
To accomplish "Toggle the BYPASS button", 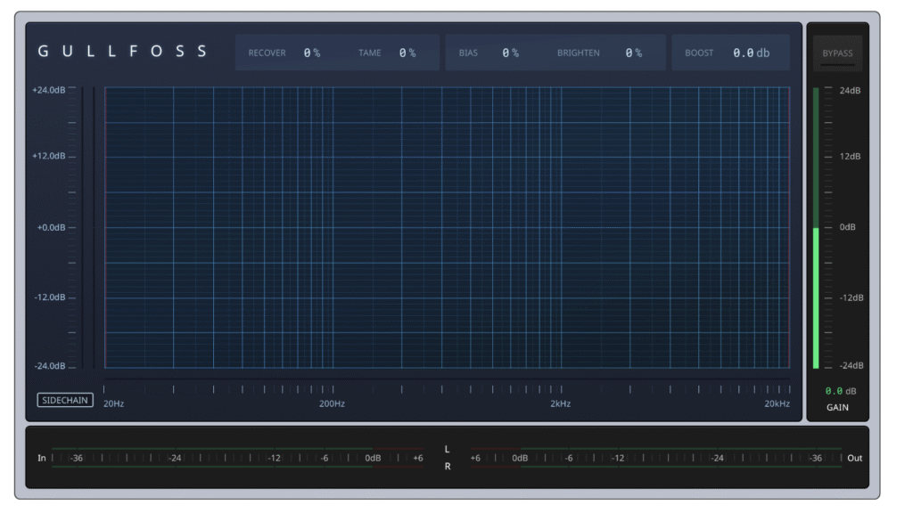I will (837, 53).
